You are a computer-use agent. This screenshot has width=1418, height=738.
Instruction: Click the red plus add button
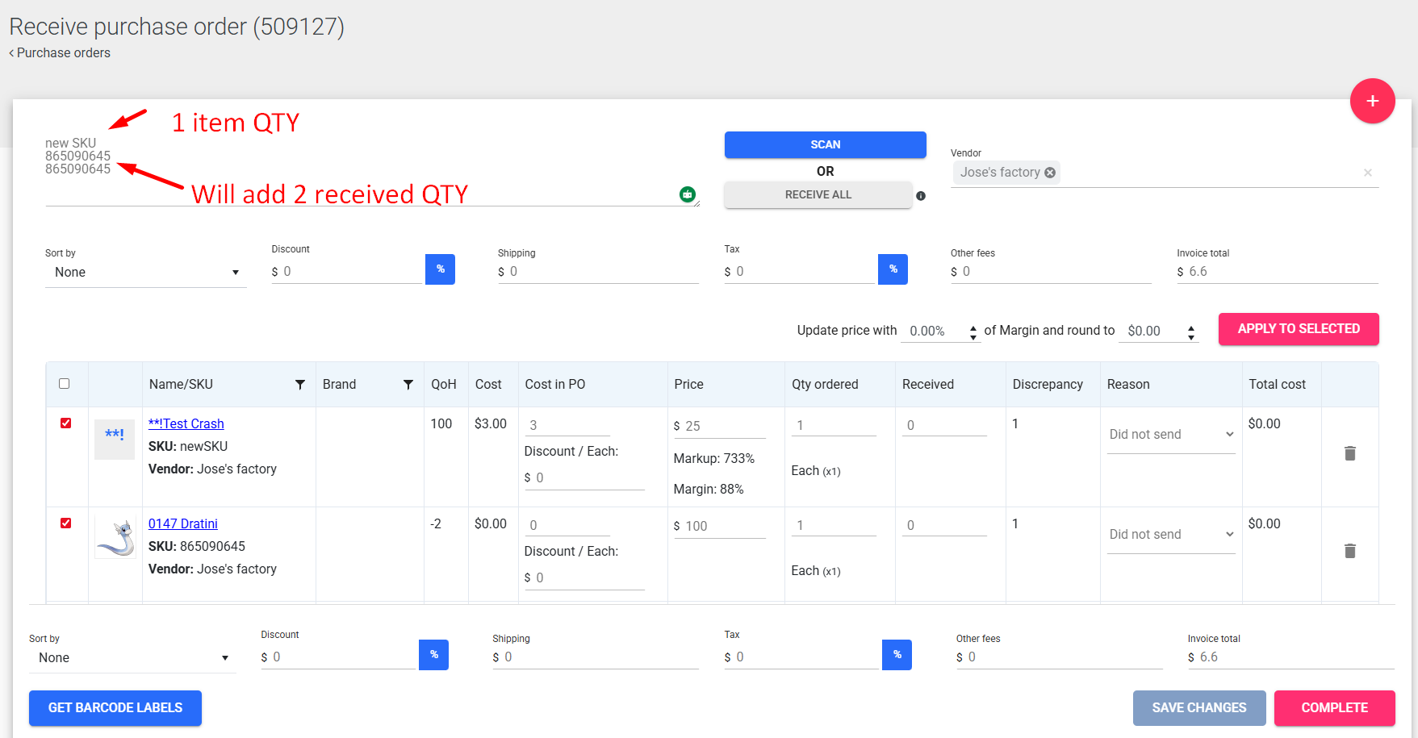(1372, 101)
